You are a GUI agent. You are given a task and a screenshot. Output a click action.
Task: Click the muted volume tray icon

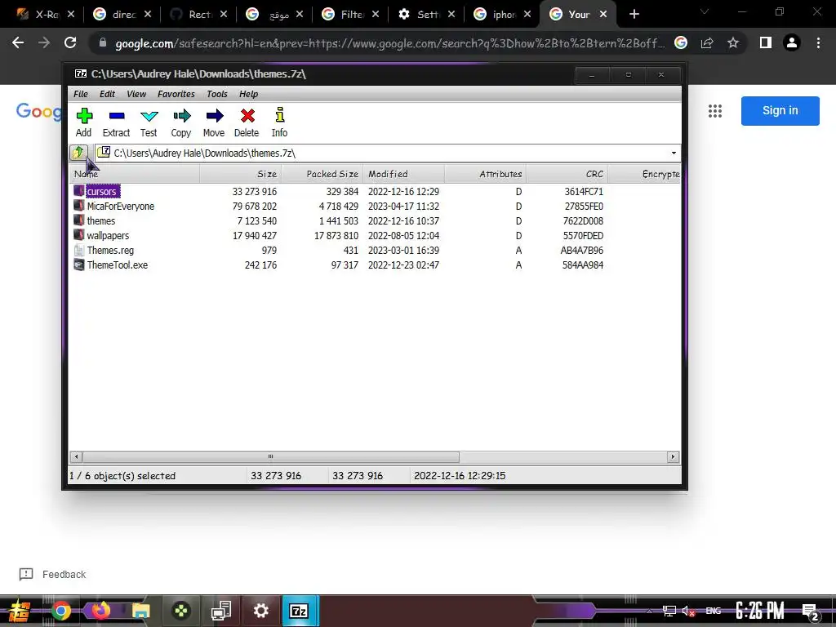(688, 611)
